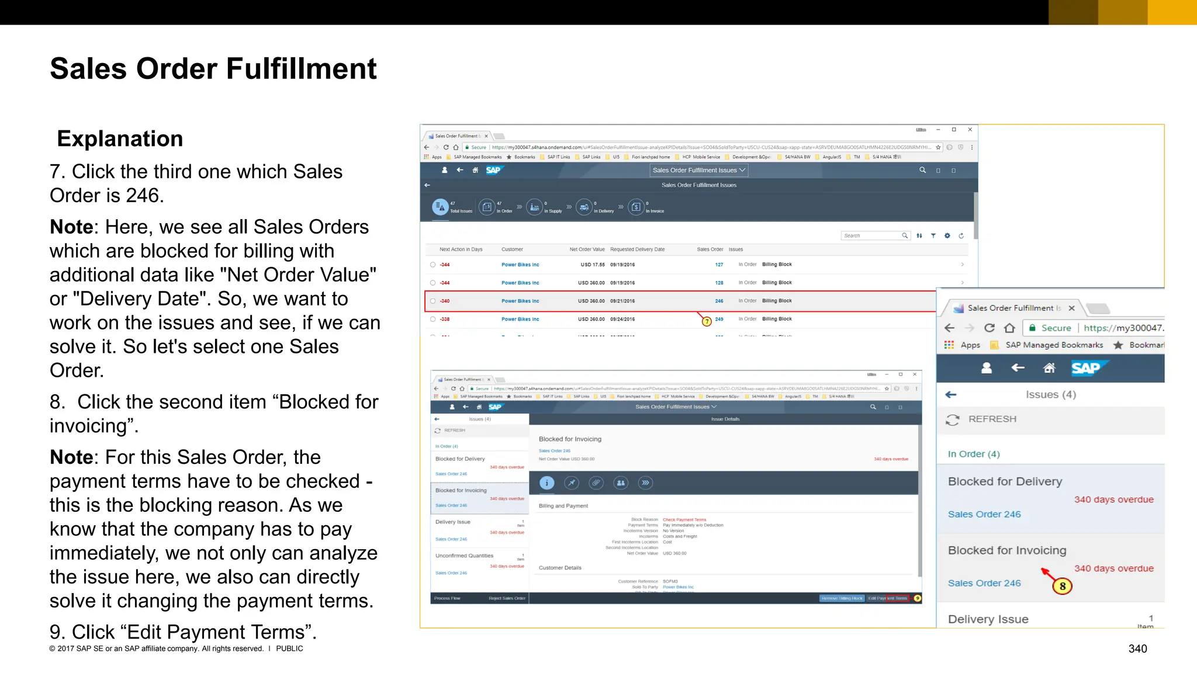The image size is (1197, 673).
Task: Click In Order (4) in zoomed right panel
Action: tap(974, 454)
